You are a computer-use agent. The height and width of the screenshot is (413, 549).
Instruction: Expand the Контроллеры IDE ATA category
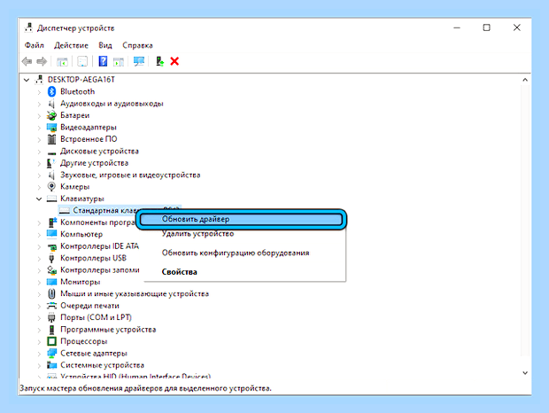pos(39,246)
